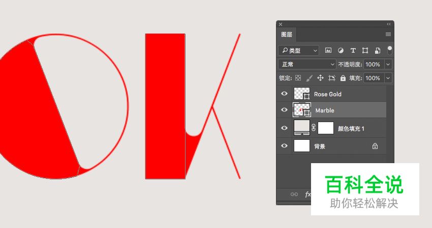Screen dimensions: 432x228
Task: Hide the 背景 layer
Action: 284,146
